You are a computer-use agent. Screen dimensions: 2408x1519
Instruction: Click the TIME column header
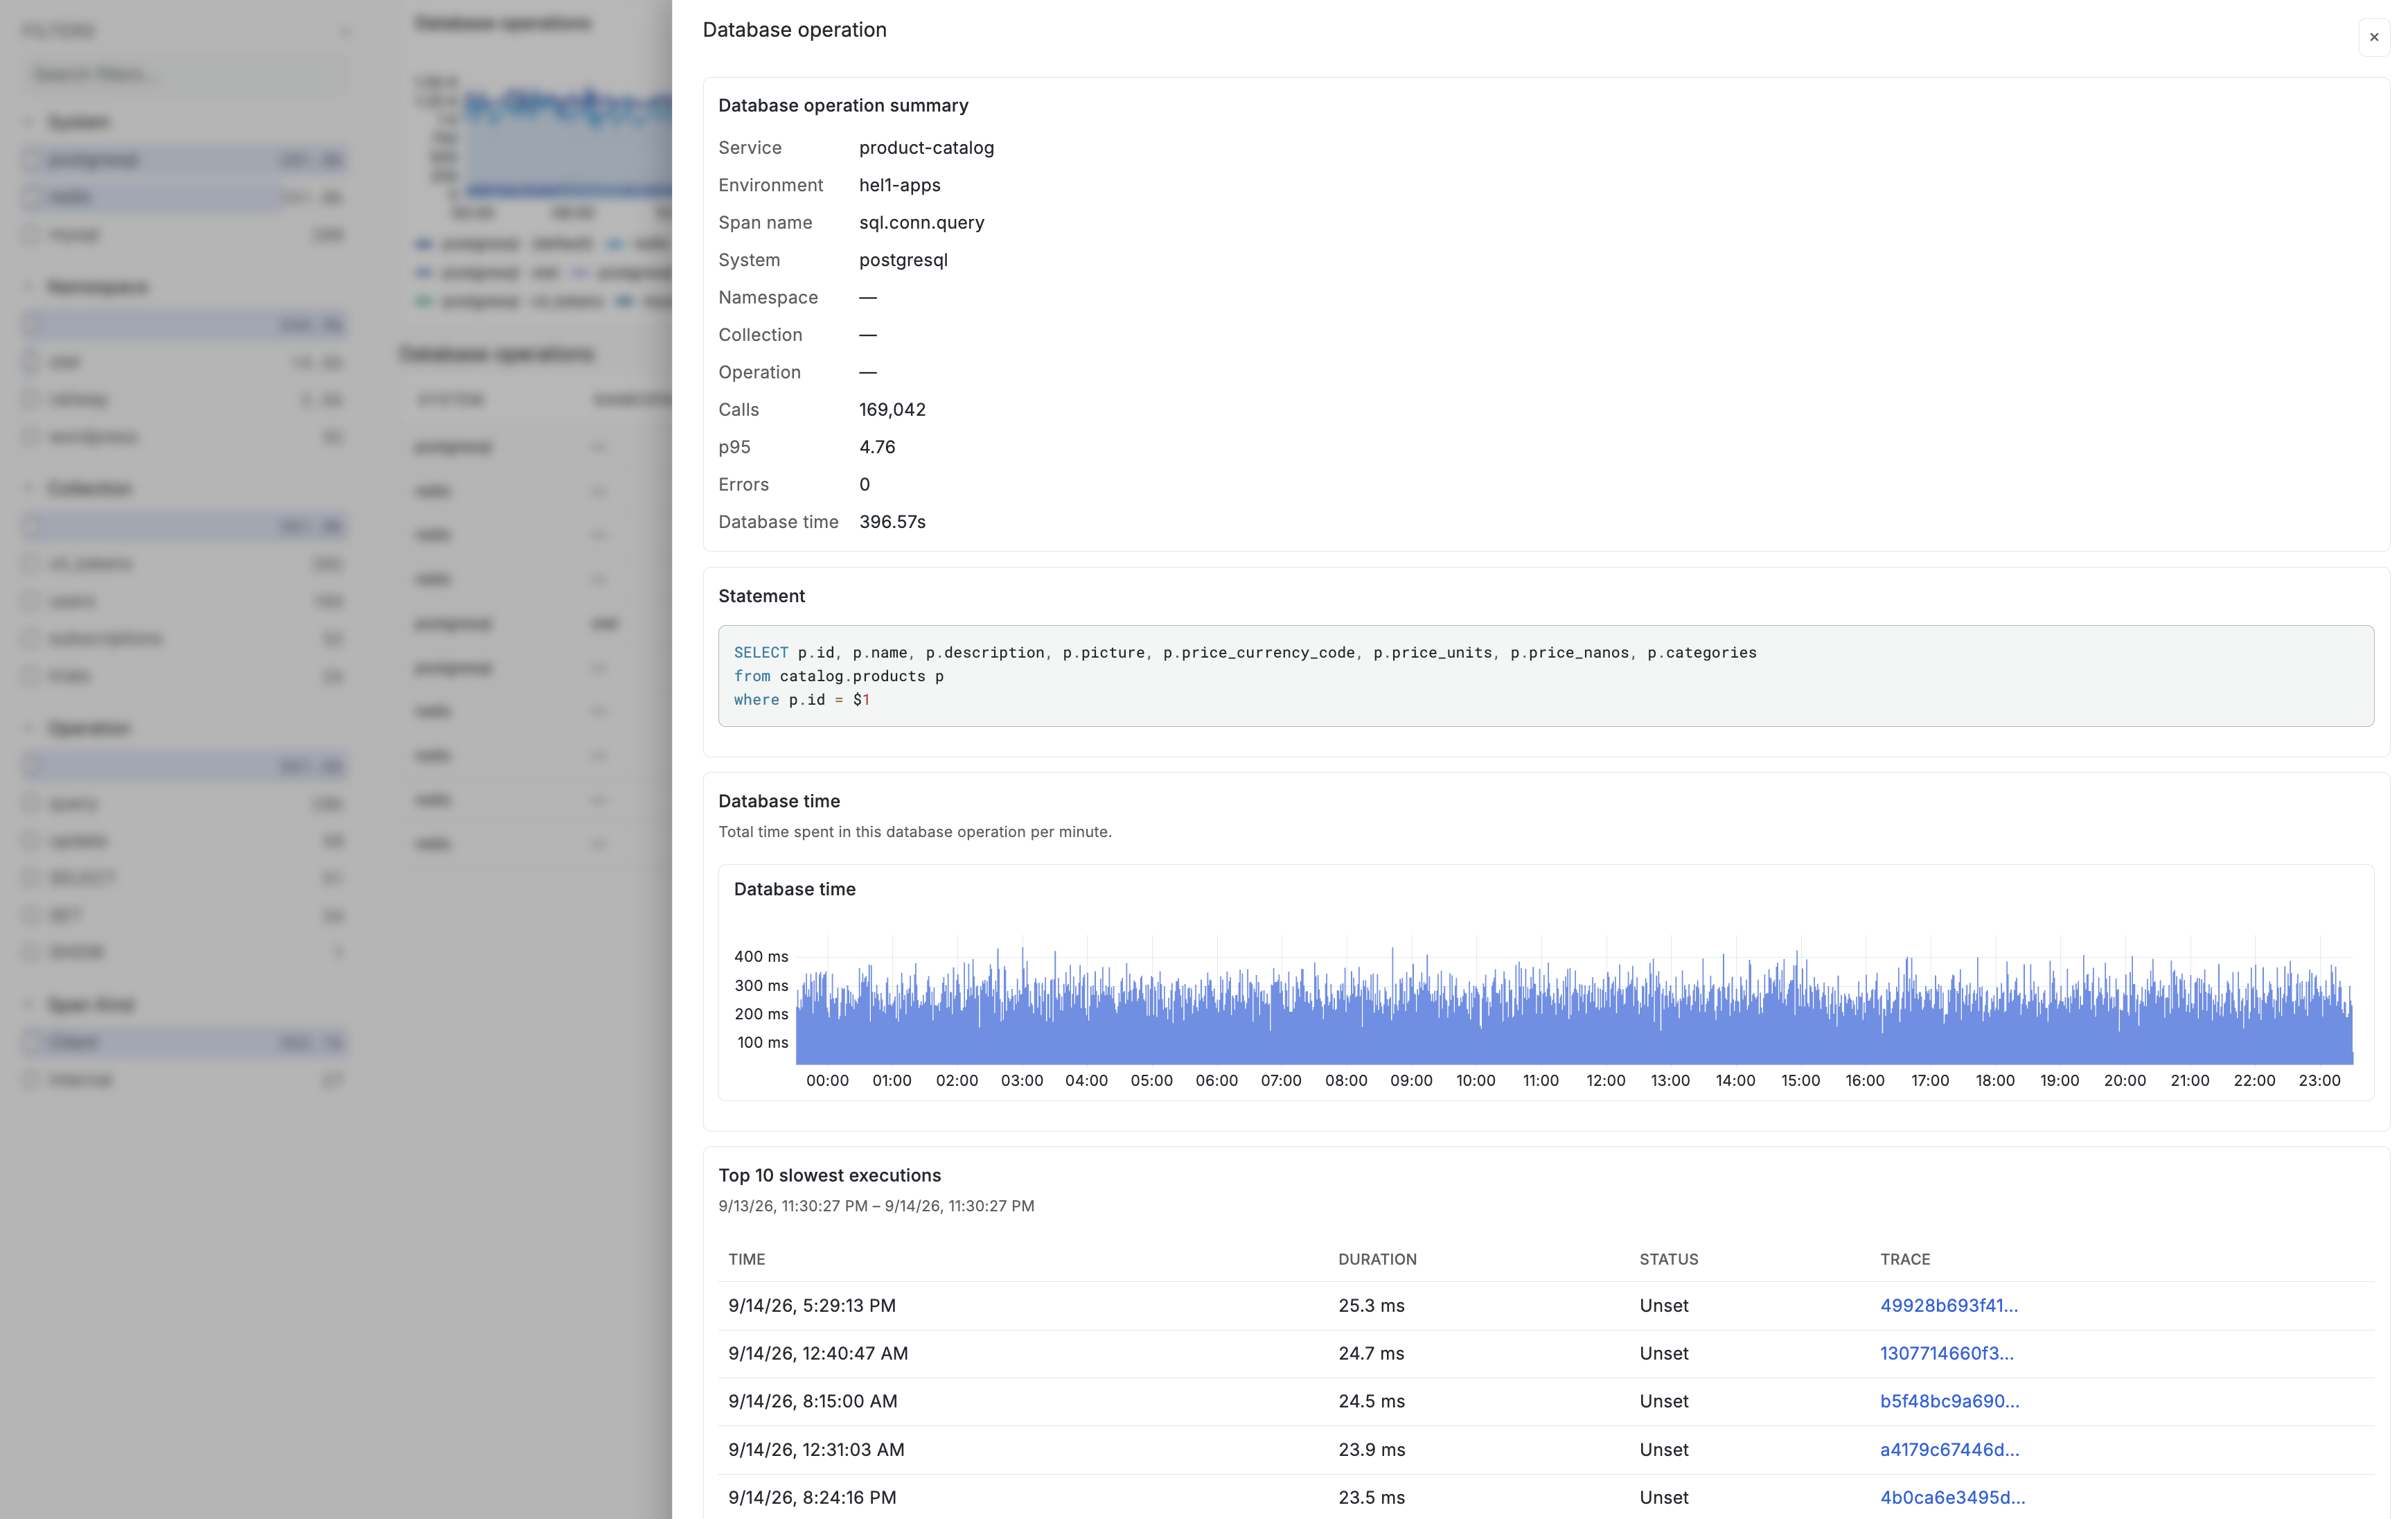746,1259
